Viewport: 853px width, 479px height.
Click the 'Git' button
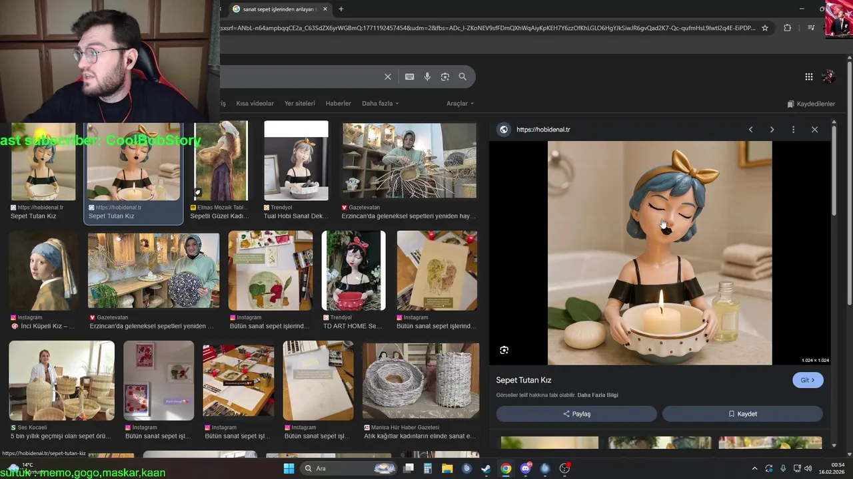(808, 380)
